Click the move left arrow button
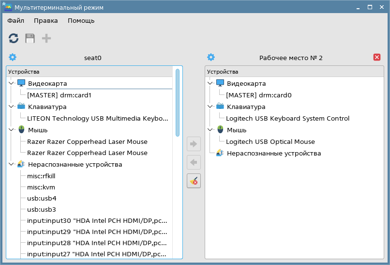The height and width of the screenshot is (265, 390). coord(194,162)
